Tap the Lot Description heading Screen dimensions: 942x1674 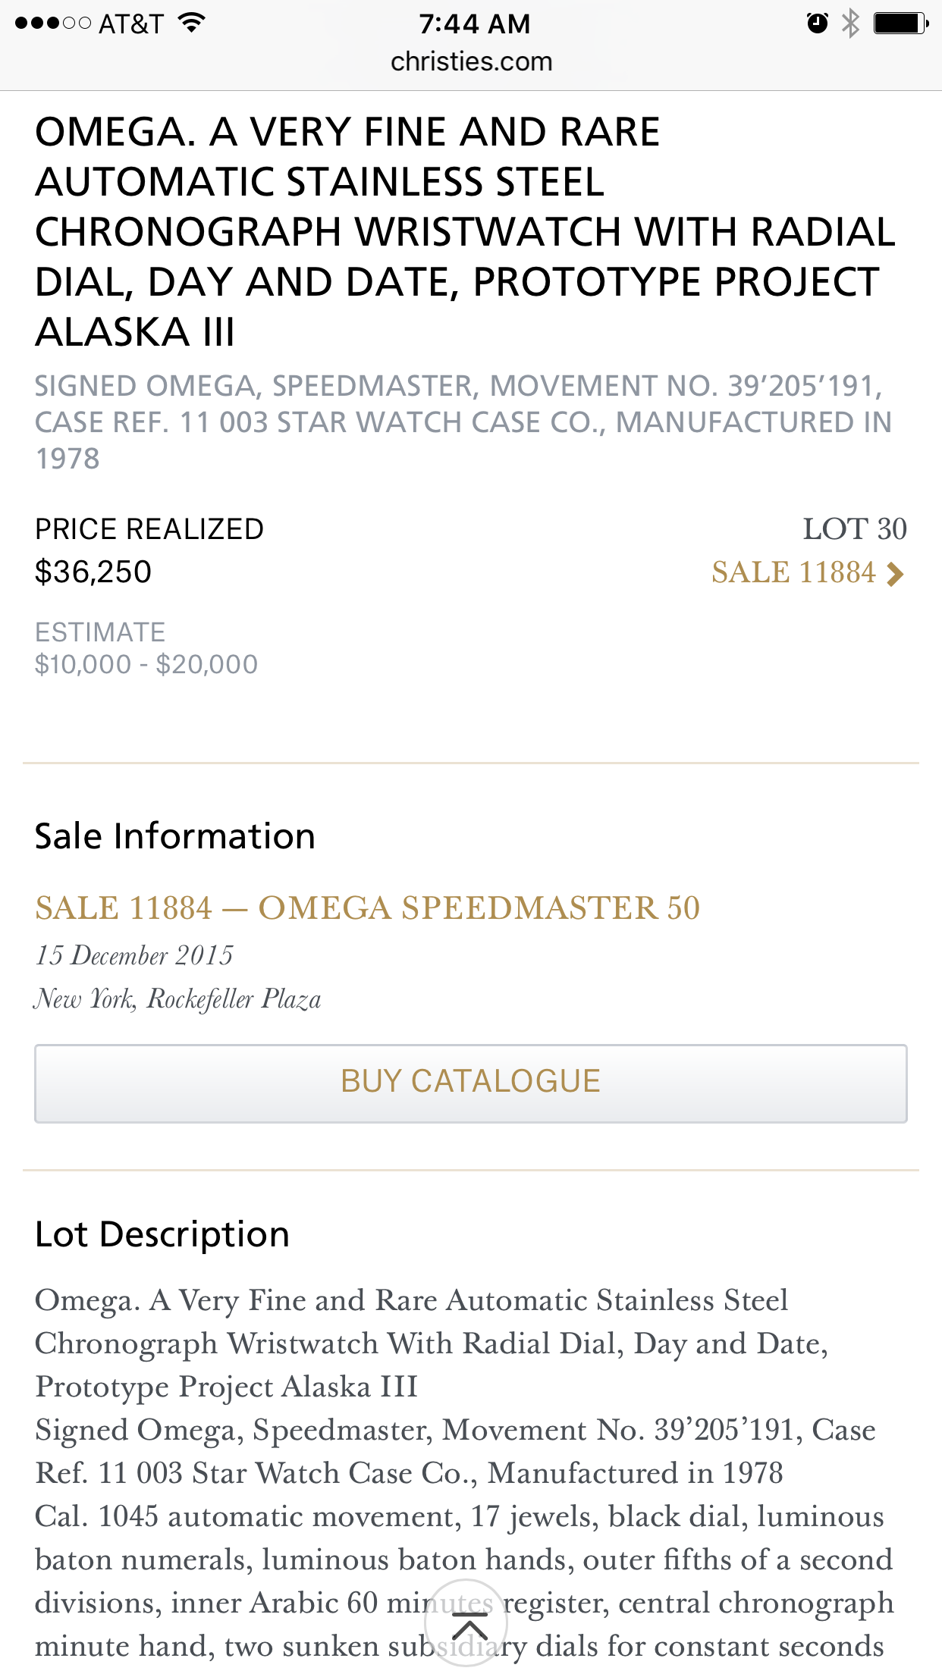coord(162,1234)
